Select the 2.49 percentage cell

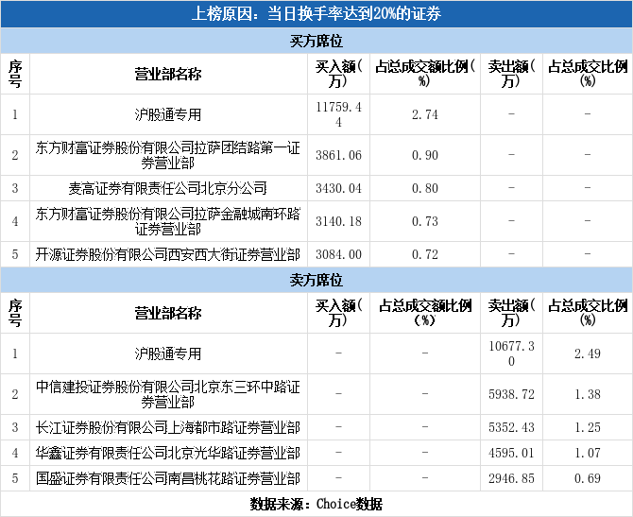click(x=588, y=353)
